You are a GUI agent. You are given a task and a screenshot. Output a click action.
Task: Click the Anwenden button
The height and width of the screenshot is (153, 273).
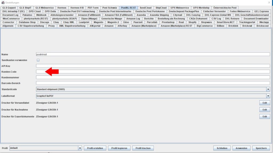[241, 148]
